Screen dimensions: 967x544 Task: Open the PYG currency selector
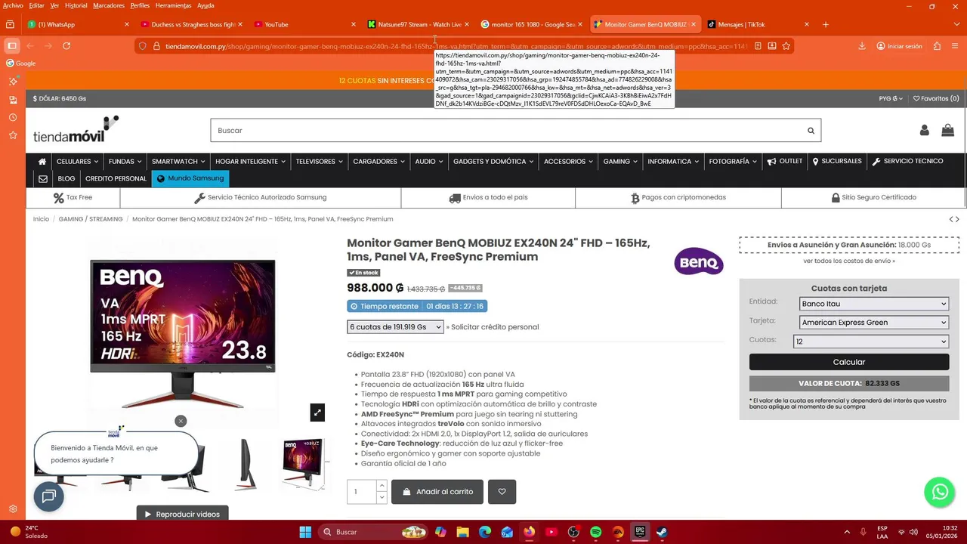891,98
